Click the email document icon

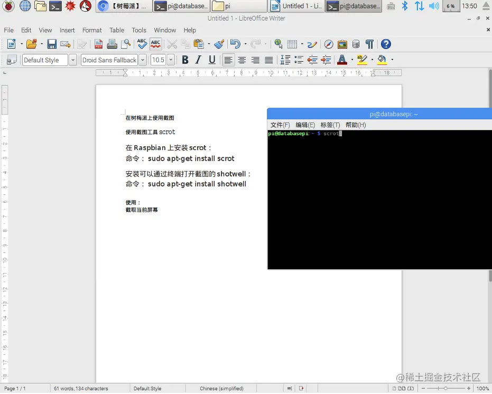pyautogui.click(x=66, y=44)
